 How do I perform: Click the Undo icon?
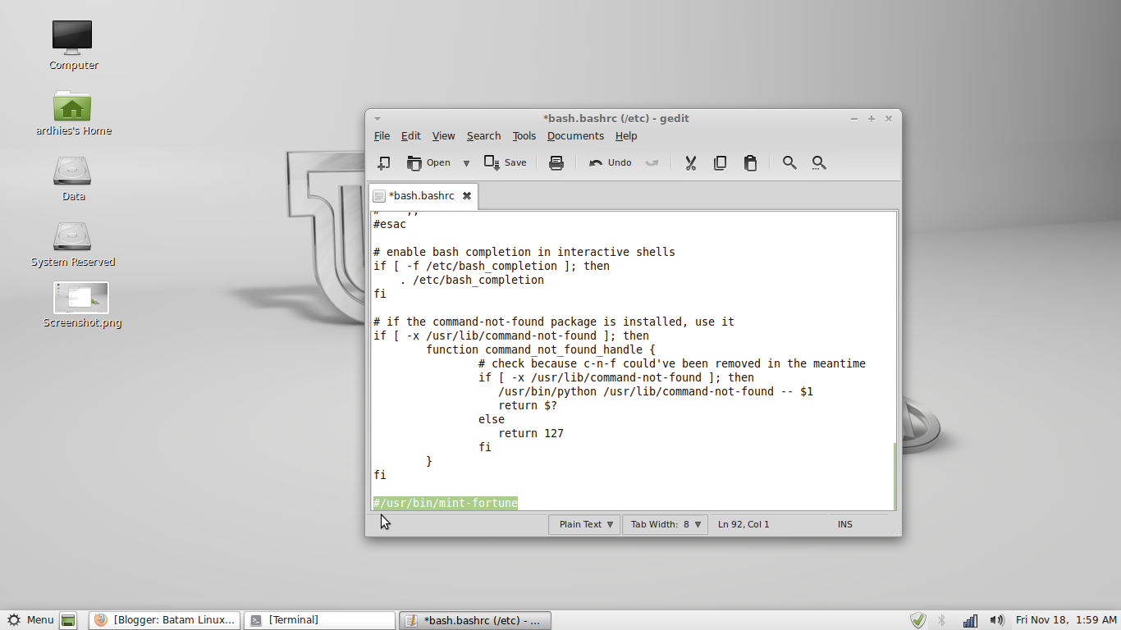[609, 162]
